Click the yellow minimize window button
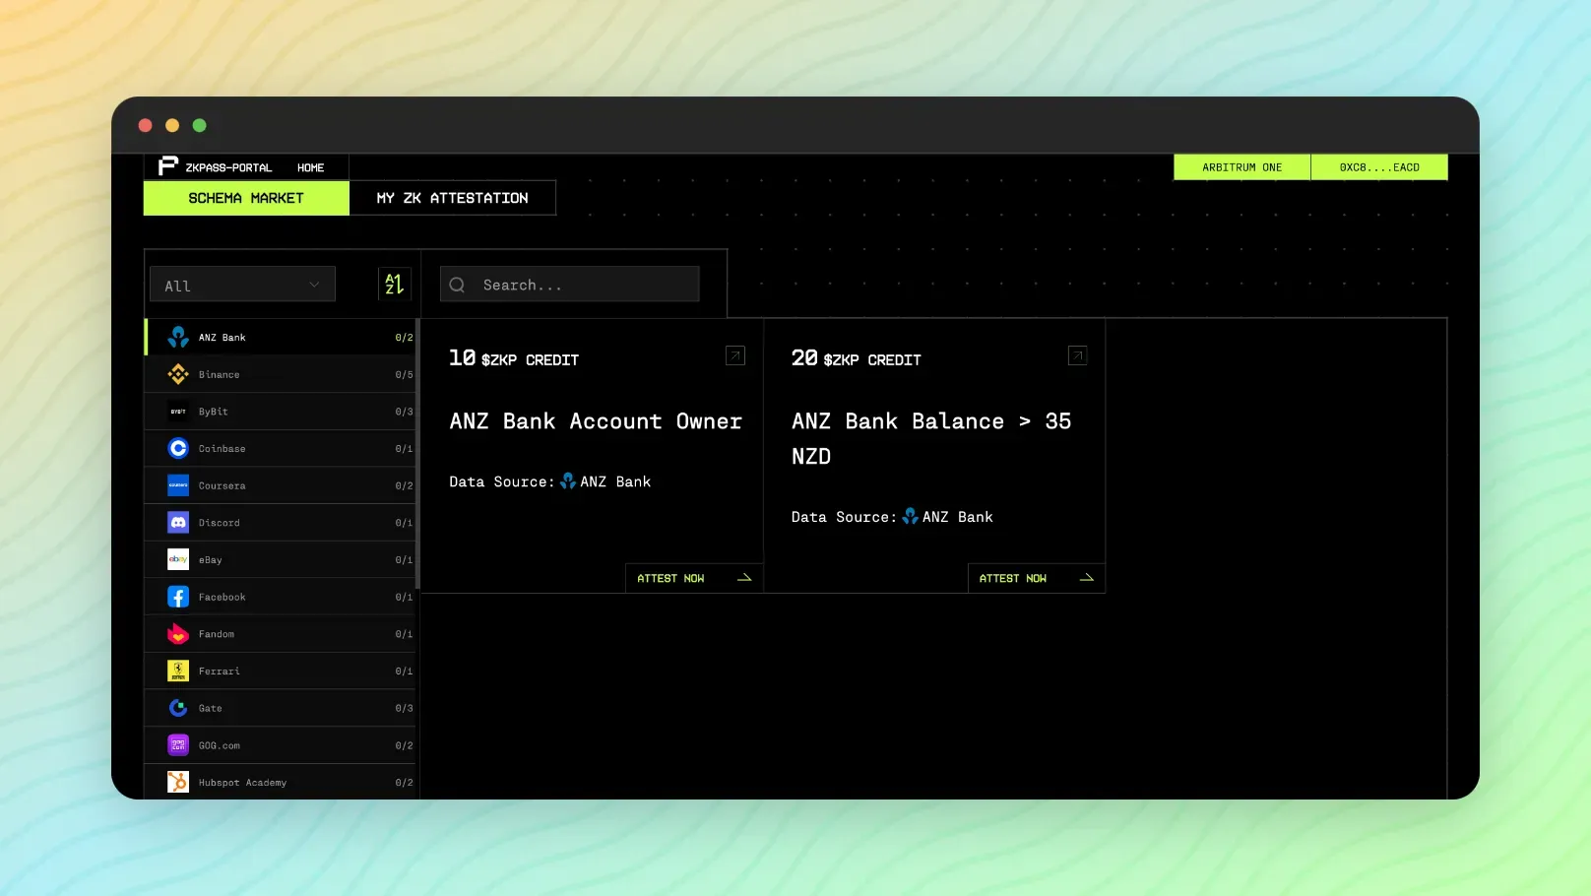Viewport: 1591px width, 896px height. click(x=172, y=125)
